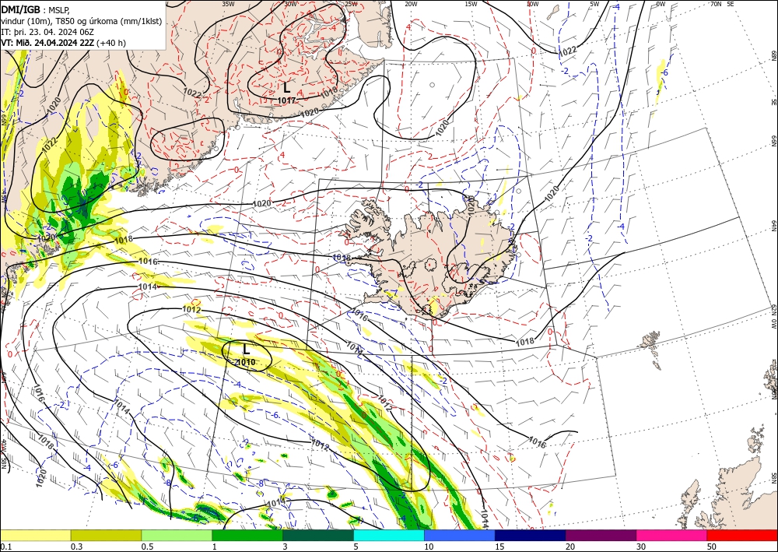The height and width of the screenshot is (552, 778).
Task: Click the light green 0.5 legend swatch
Action: pyautogui.click(x=177, y=535)
